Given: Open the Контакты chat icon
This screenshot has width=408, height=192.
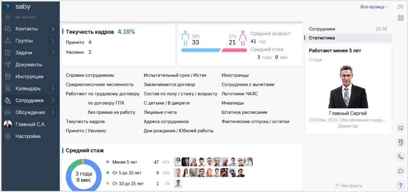Looking at the screenshot, I should click(x=8, y=29).
